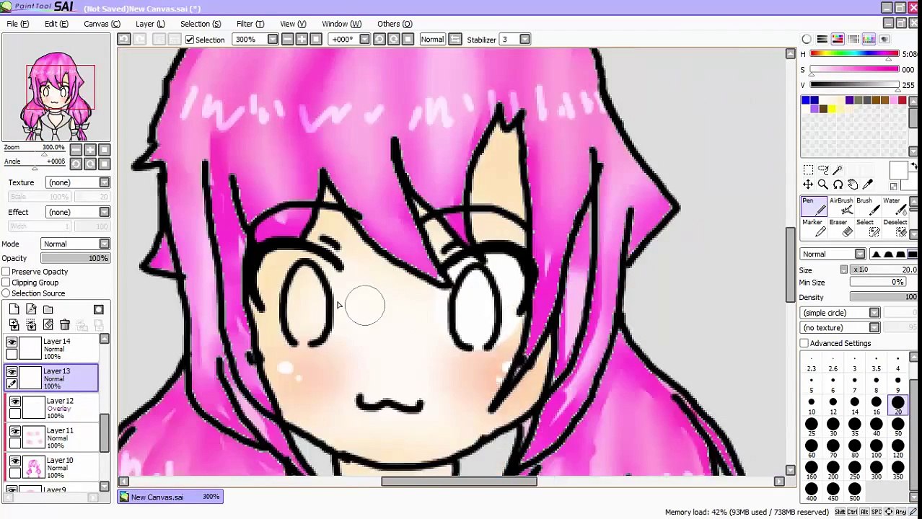Select the rotate canvas tool

pyautogui.click(x=838, y=185)
